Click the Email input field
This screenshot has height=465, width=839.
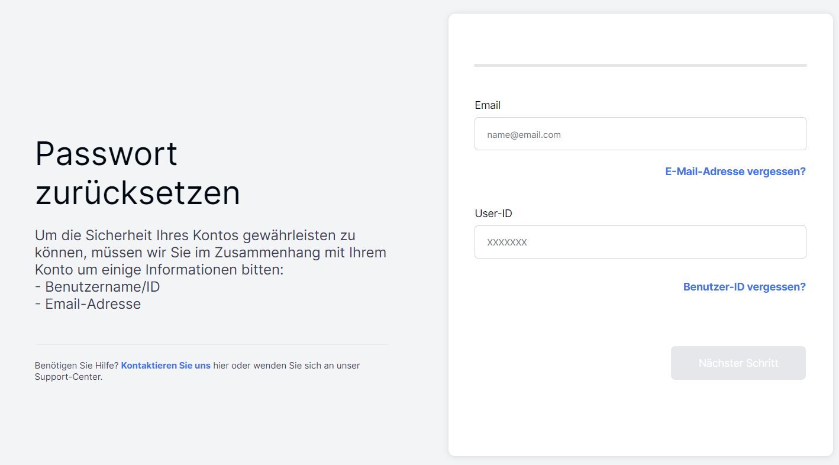pyautogui.click(x=640, y=134)
